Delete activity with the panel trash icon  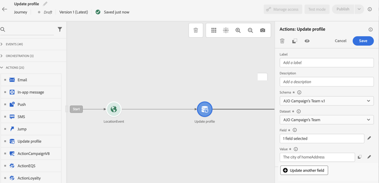tap(282, 41)
